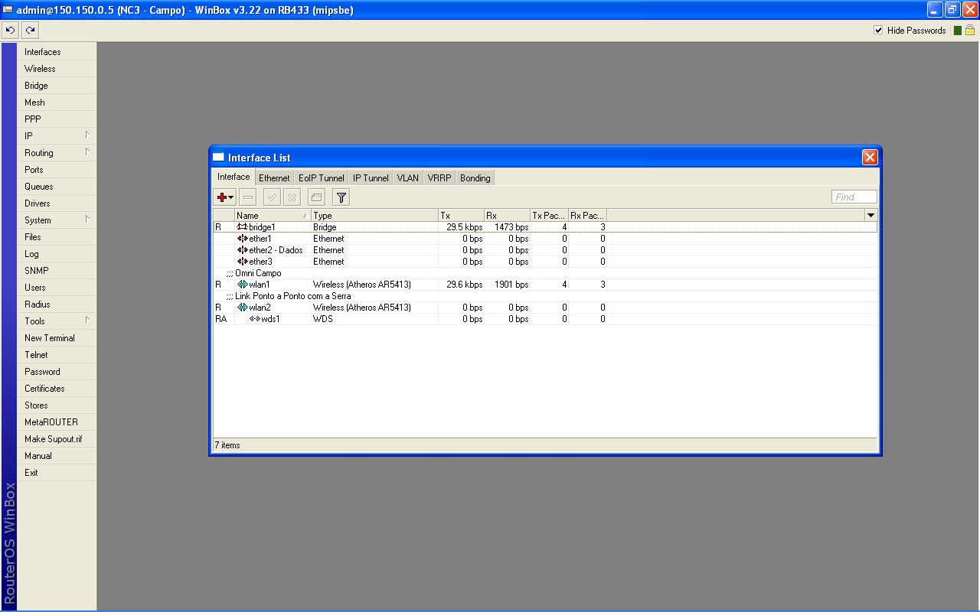Open the Password menu item

click(x=57, y=372)
